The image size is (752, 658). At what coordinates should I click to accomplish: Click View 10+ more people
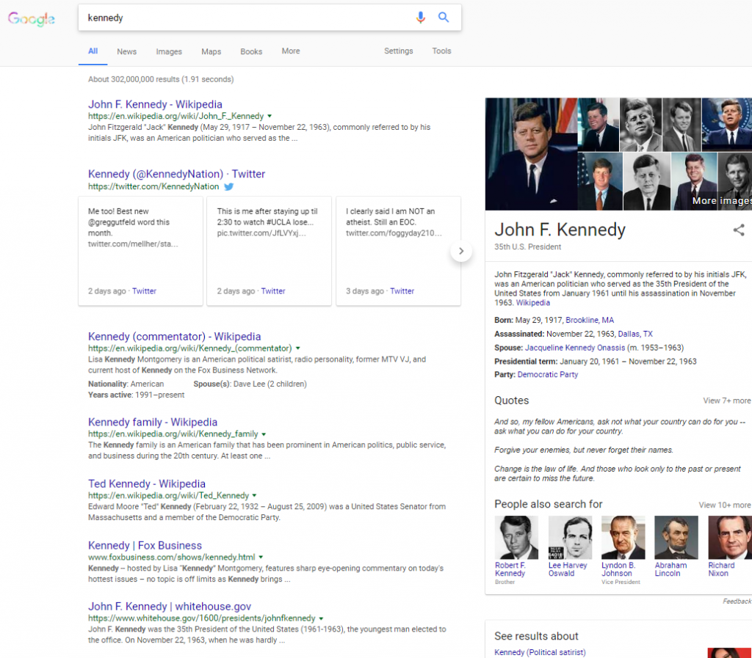(725, 505)
